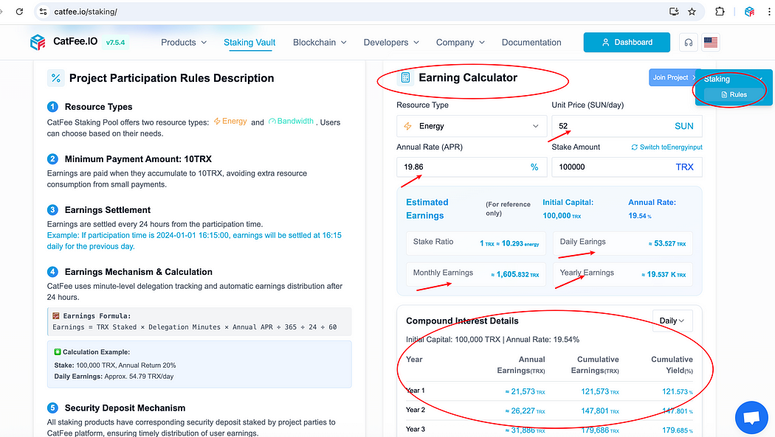This screenshot has height=437, width=775.
Task: Click the Earnings Formula code block
Action: point(199,321)
